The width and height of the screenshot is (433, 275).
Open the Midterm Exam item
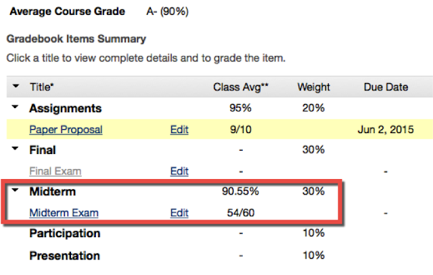(x=64, y=213)
